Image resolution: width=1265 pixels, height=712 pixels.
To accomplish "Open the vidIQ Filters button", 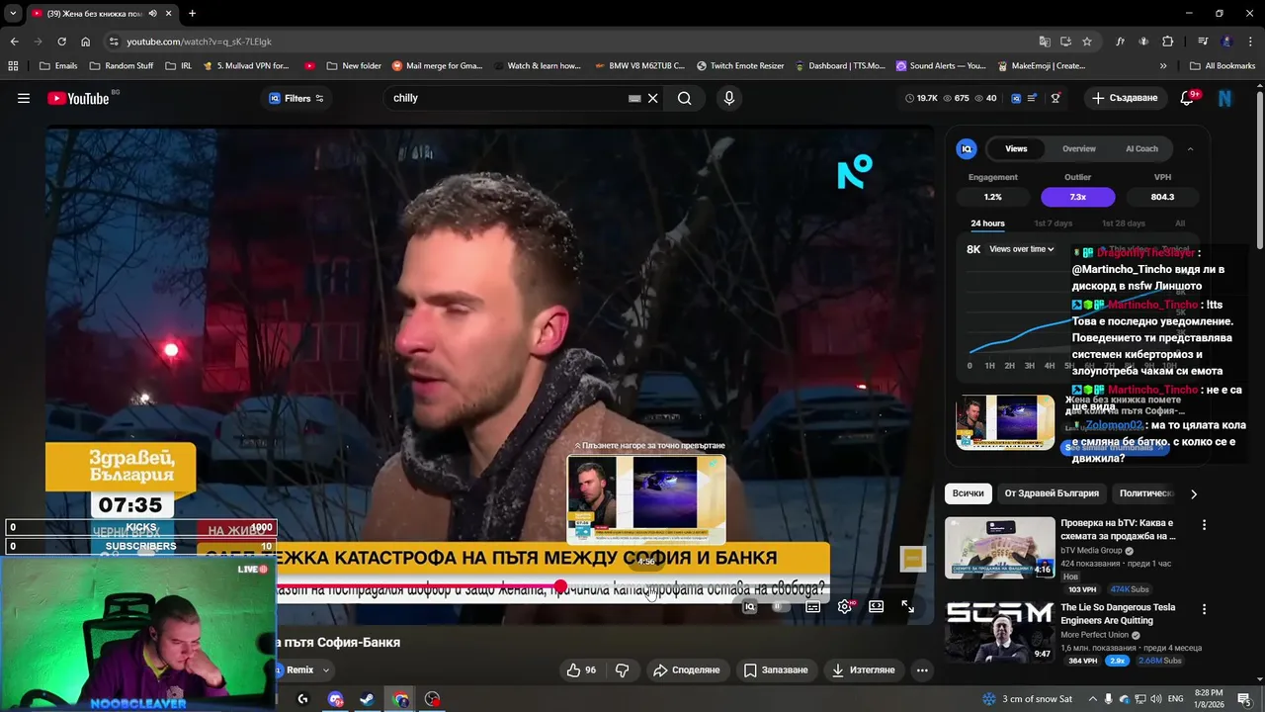I will pos(296,98).
